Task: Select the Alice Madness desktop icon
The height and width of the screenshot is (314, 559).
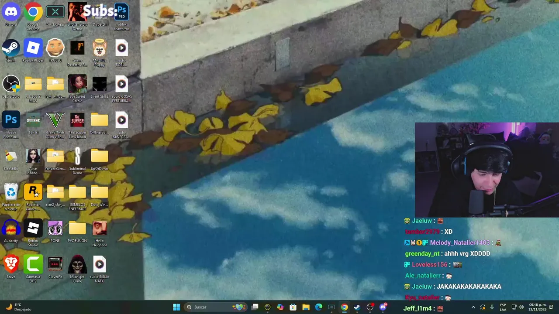Action: tap(33, 161)
